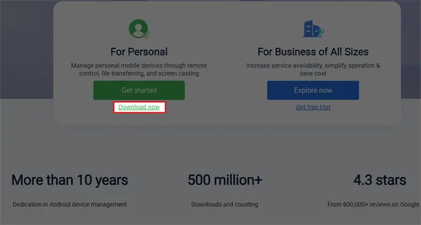This screenshot has width=421, height=225.
Task: Click the More than 10 years statistic
Action: coord(70,180)
